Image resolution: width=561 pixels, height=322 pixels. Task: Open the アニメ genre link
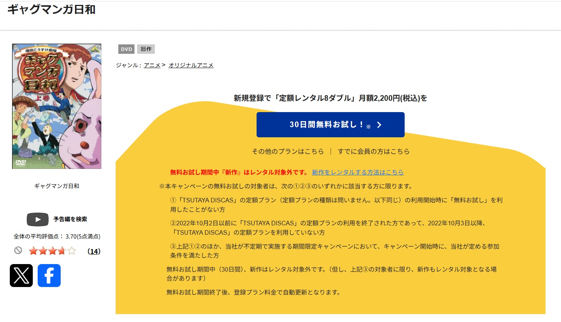click(152, 65)
